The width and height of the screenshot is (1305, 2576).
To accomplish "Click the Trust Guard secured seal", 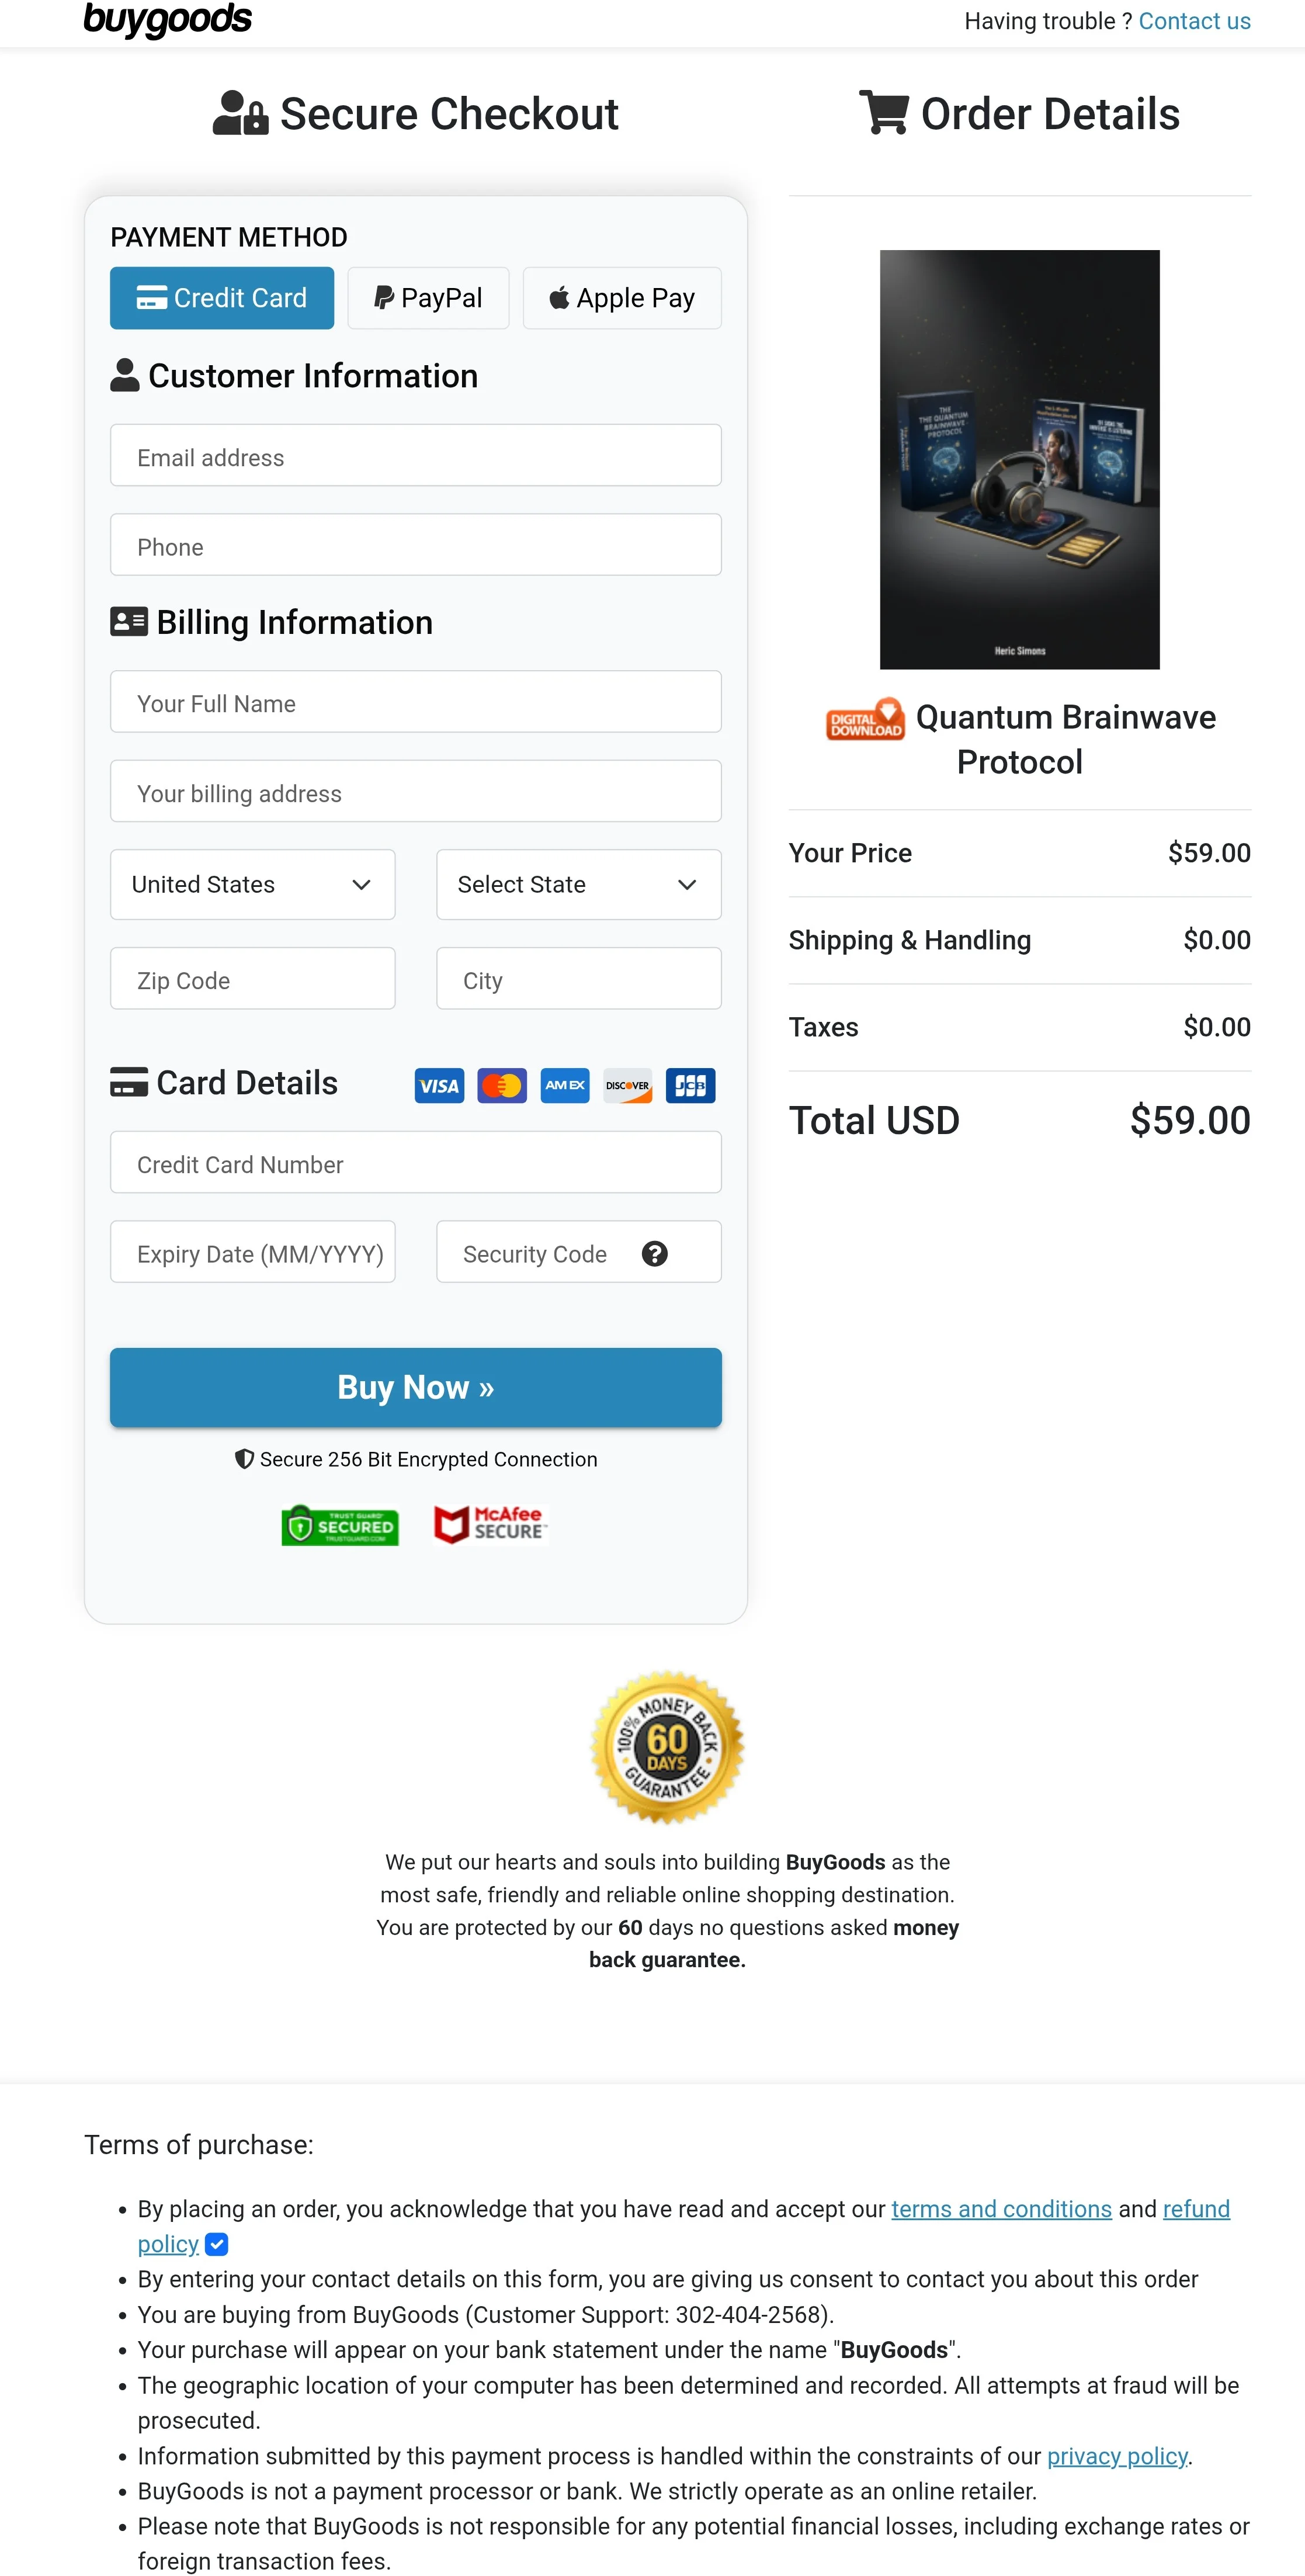I will [339, 1525].
